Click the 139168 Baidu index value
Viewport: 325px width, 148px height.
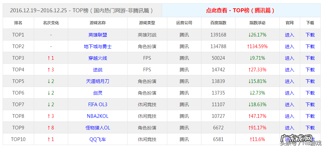pyautogui.click(x=218, y=35)
